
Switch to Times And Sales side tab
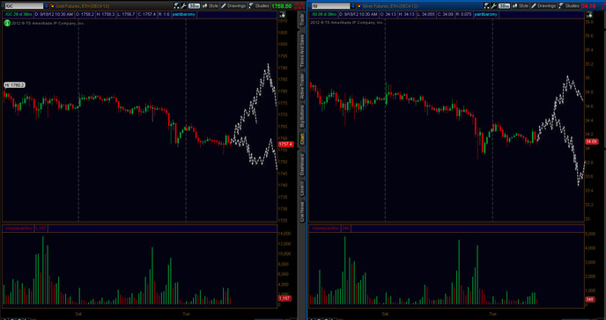(x=302, y=50)
